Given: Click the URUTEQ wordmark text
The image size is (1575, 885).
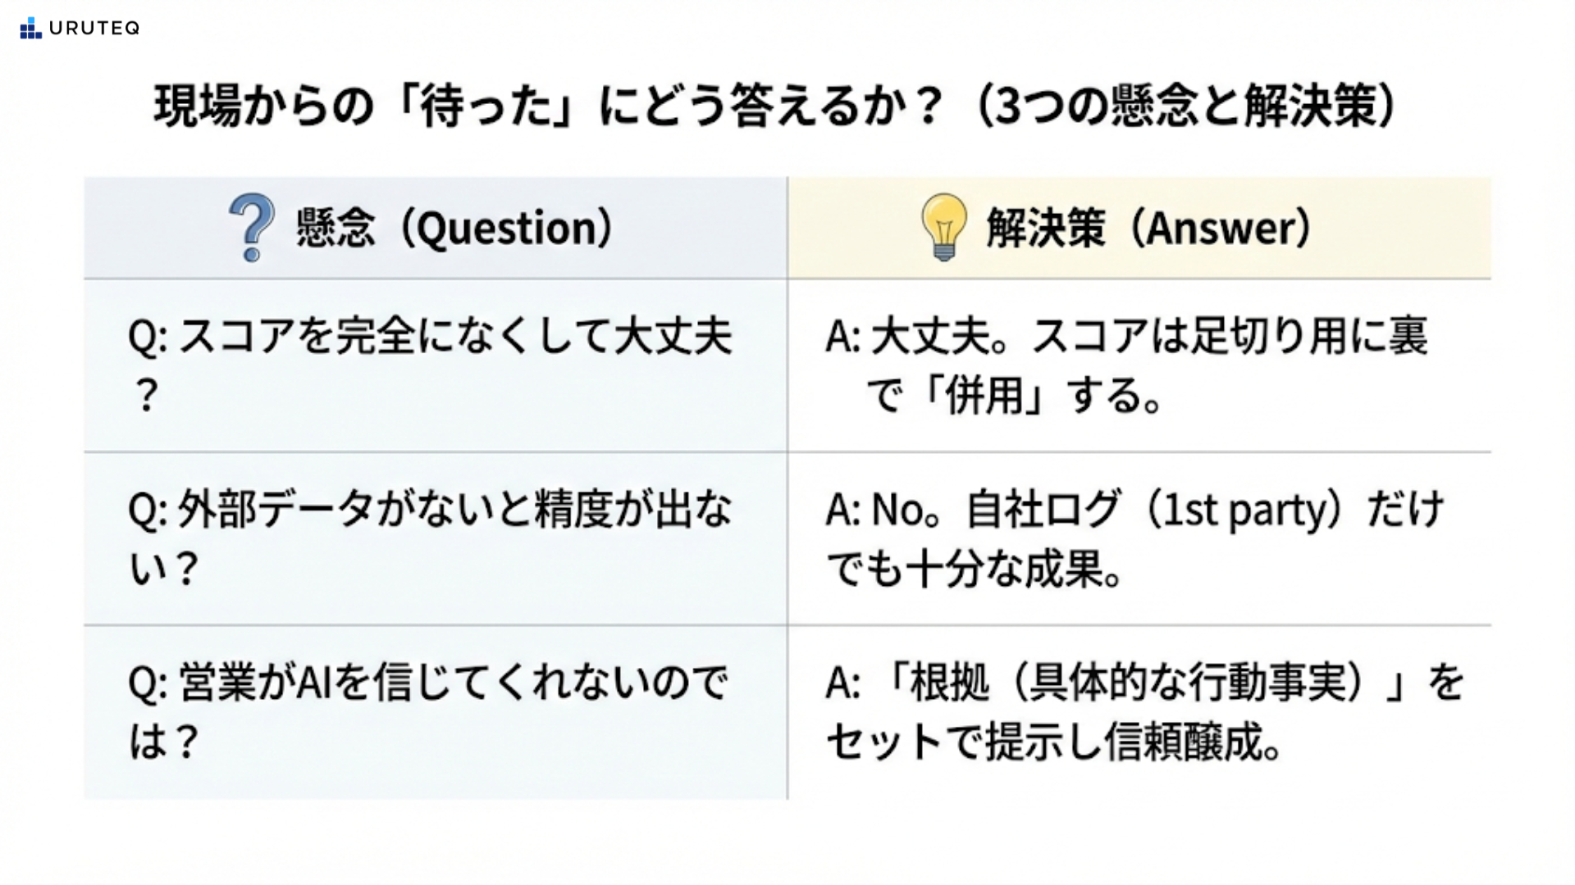Looking at the screenshot, I should coord(94,29).
